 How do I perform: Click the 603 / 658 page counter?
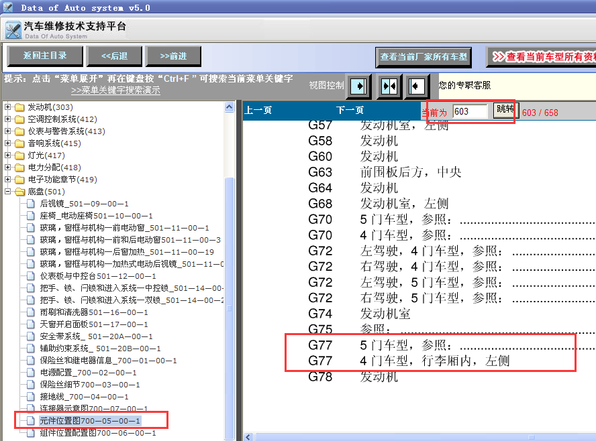coord(540,113)
